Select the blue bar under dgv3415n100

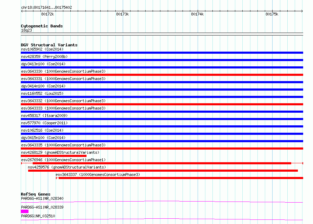[x=162, y=141]
